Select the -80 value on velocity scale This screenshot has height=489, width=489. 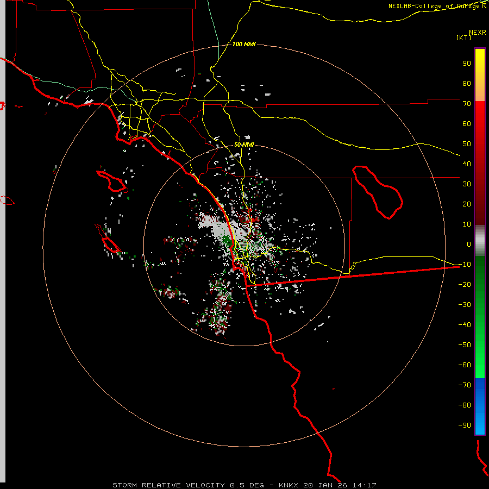tap(465, 405)
